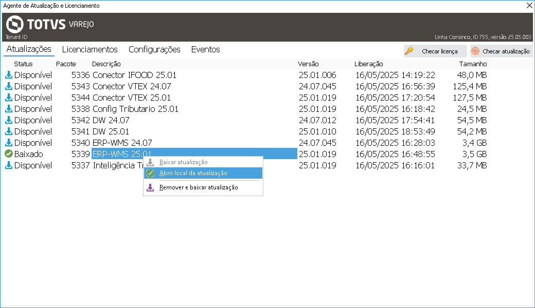Select Conector VTEX 24.07 description

132,86
